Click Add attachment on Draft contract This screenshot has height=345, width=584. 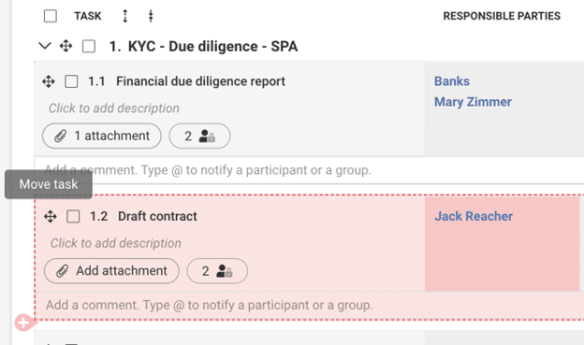click(x=111, y=271)
